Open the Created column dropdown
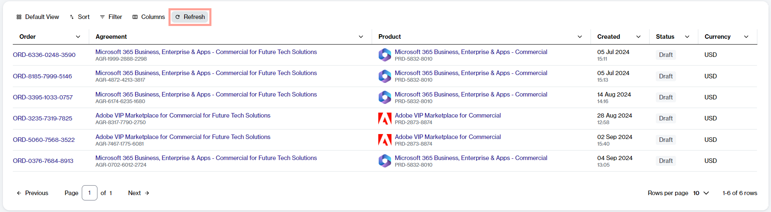Screen dimensions: 771x212 click(638, 37)
